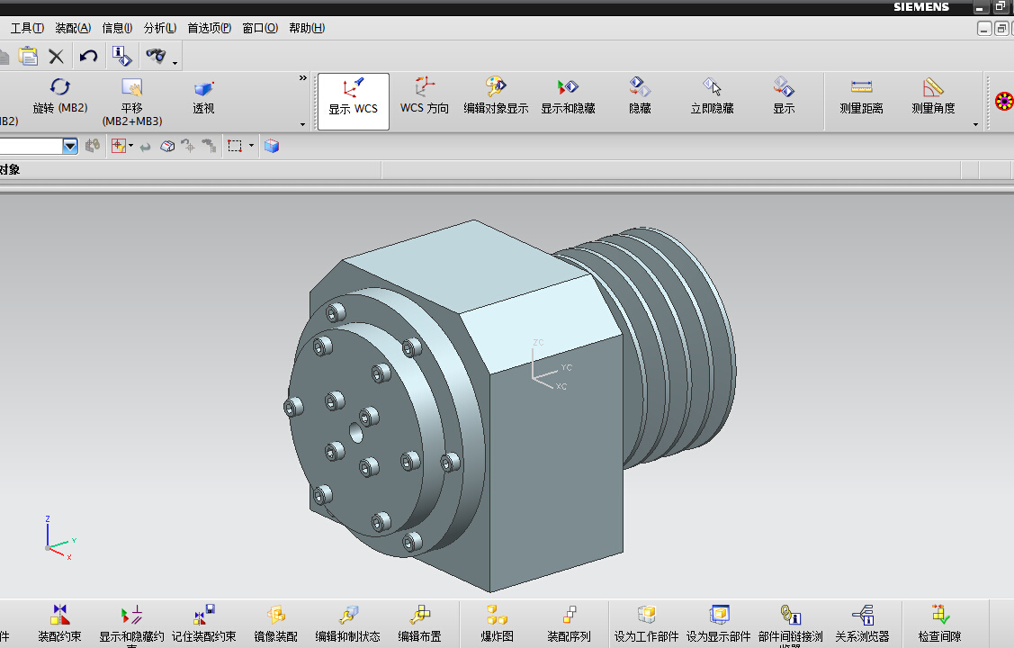Viewport: 1014px width, 648px height.
Task: Click the general selection filter icon
Action: (119, 146)
